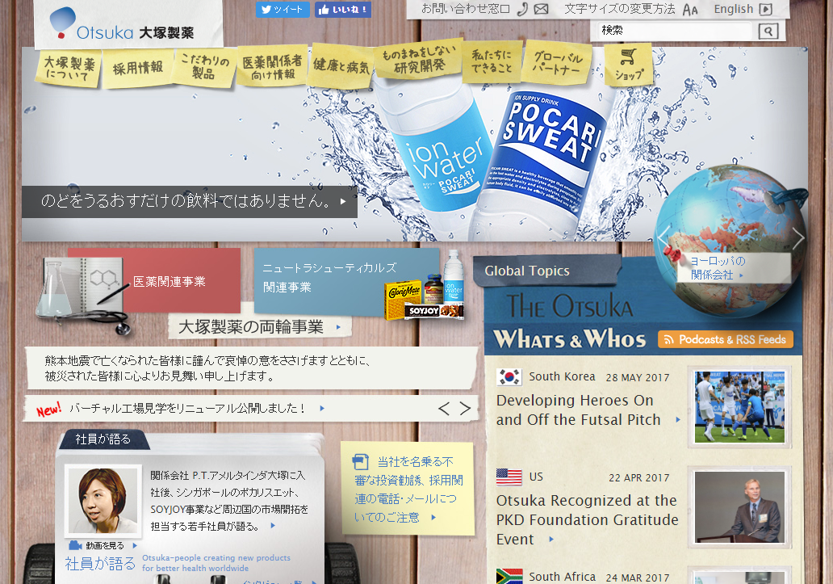Image resolution: width=833 pixels, height=584 pixels.
Task: Open the こだわりの製品 menu item
Action: 204,66
